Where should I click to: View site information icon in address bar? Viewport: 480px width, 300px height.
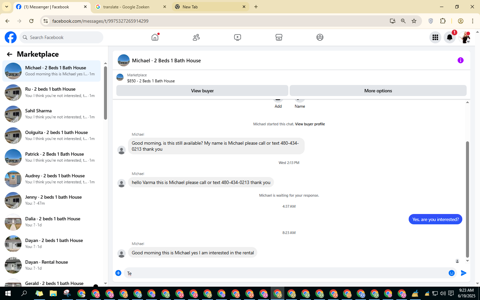point(46,21)
